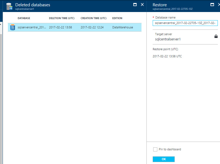The height and width of the screenshot is (164, 220).
Task: Click the DataWarehouse edition cell
Action: 123,27
